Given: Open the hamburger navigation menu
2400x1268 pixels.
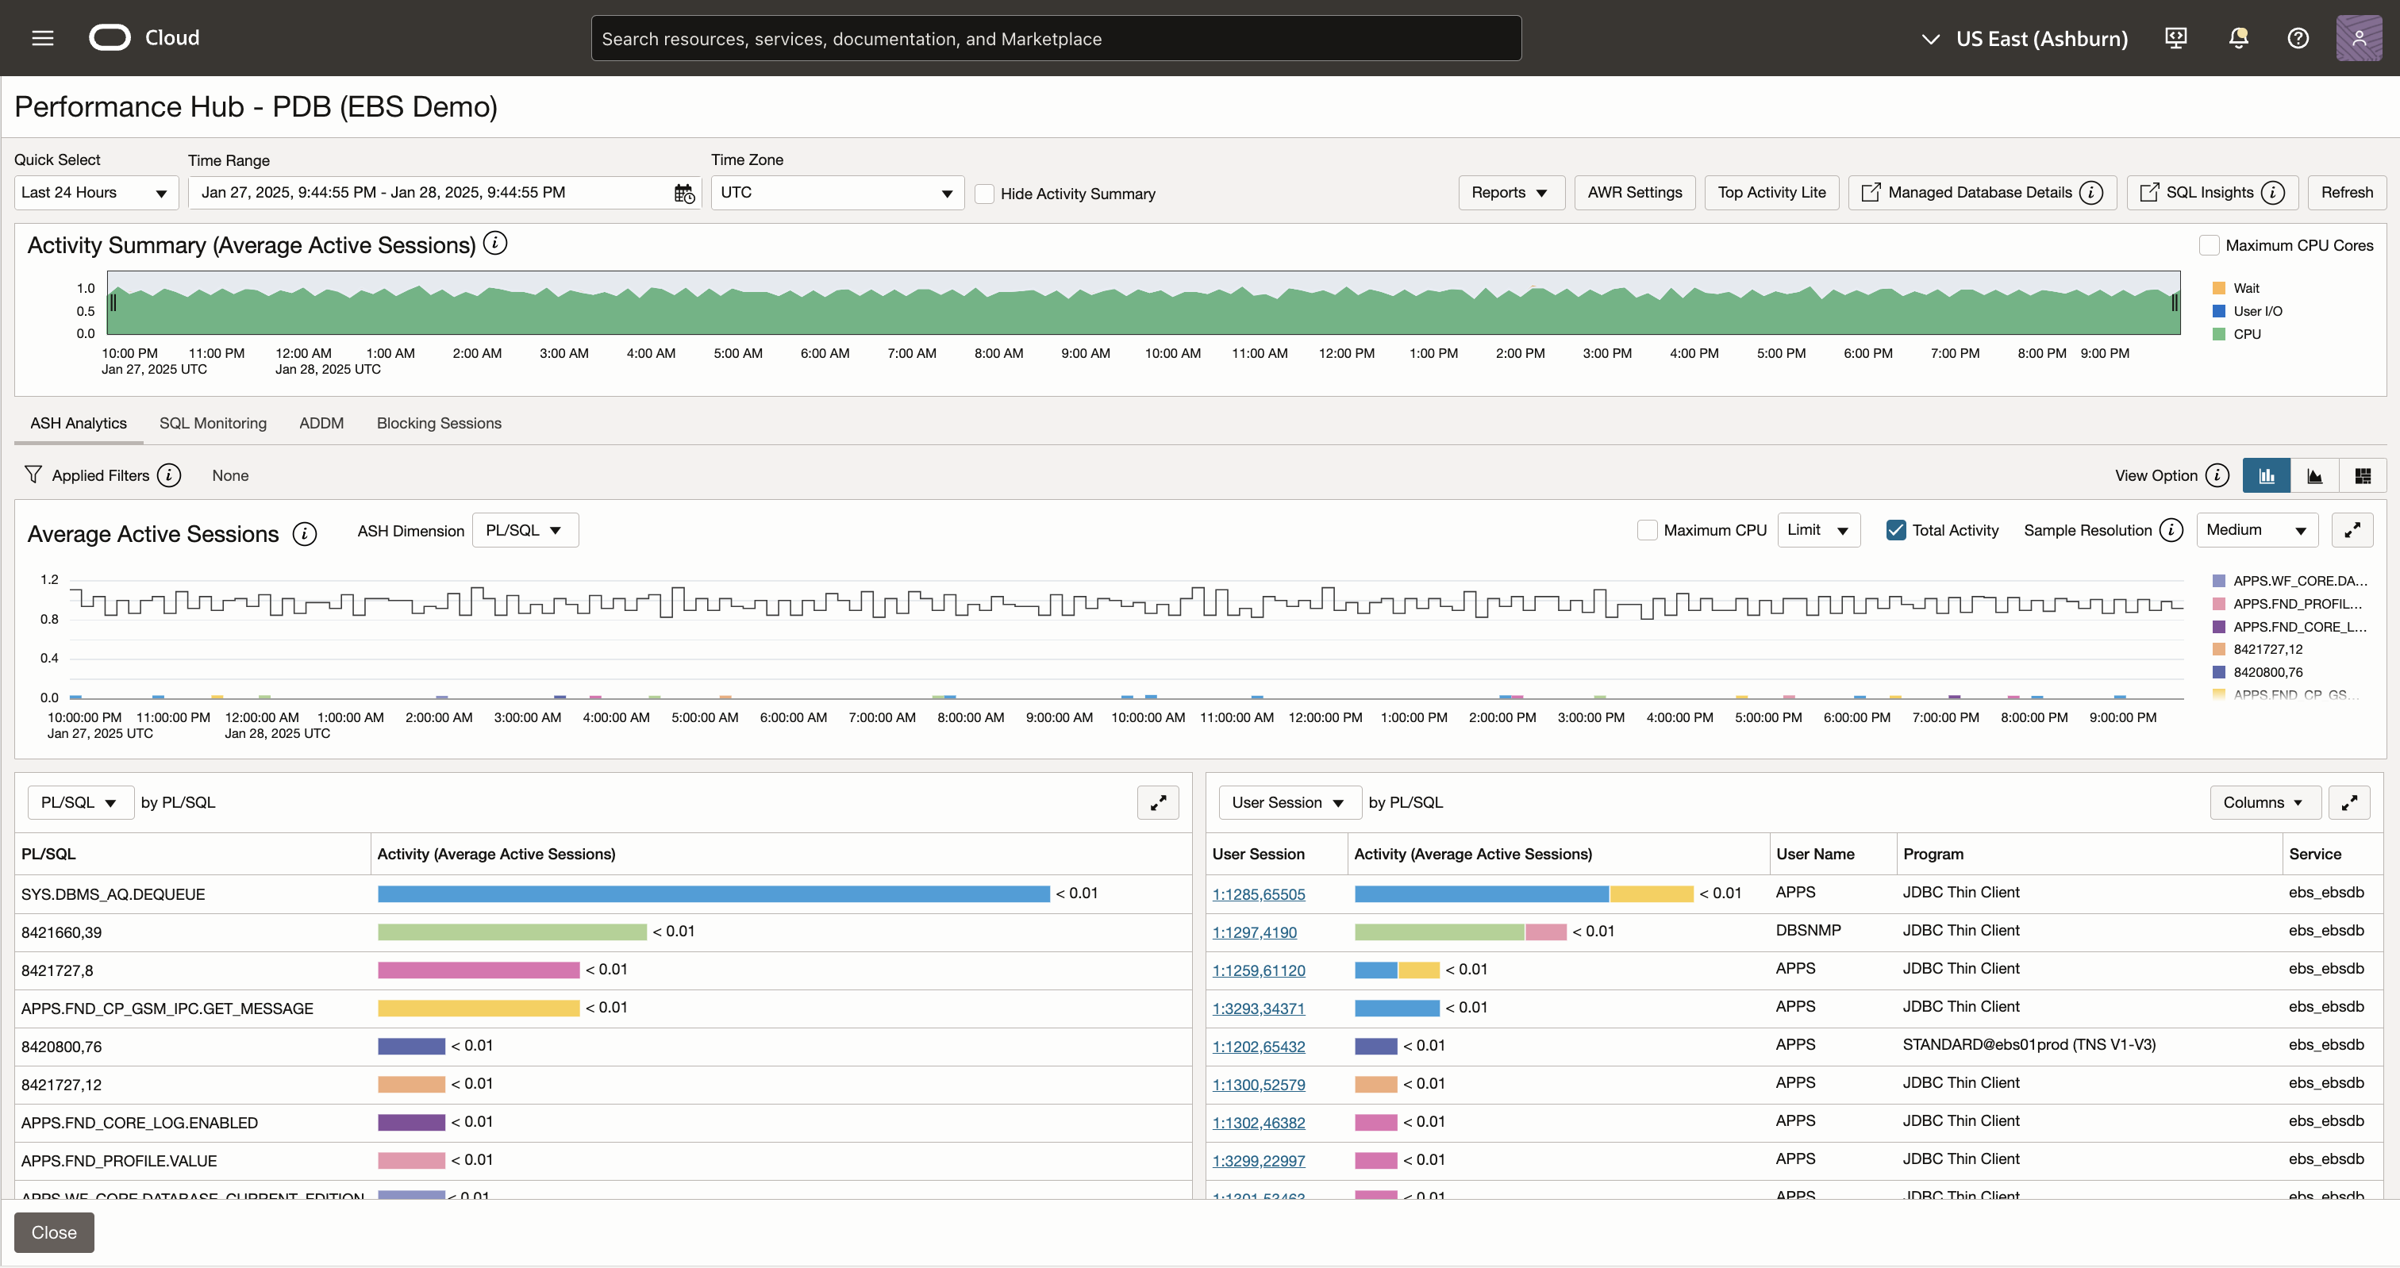Looking at the screenshot, I should coord(43,38).
